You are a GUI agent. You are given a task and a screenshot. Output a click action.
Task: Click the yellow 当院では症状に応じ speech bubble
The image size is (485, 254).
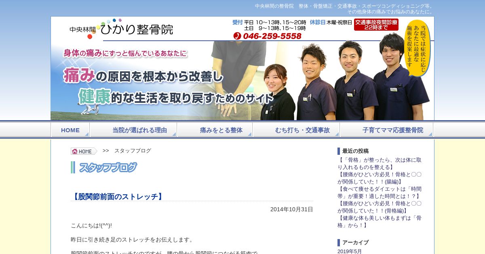click(417, 48)
